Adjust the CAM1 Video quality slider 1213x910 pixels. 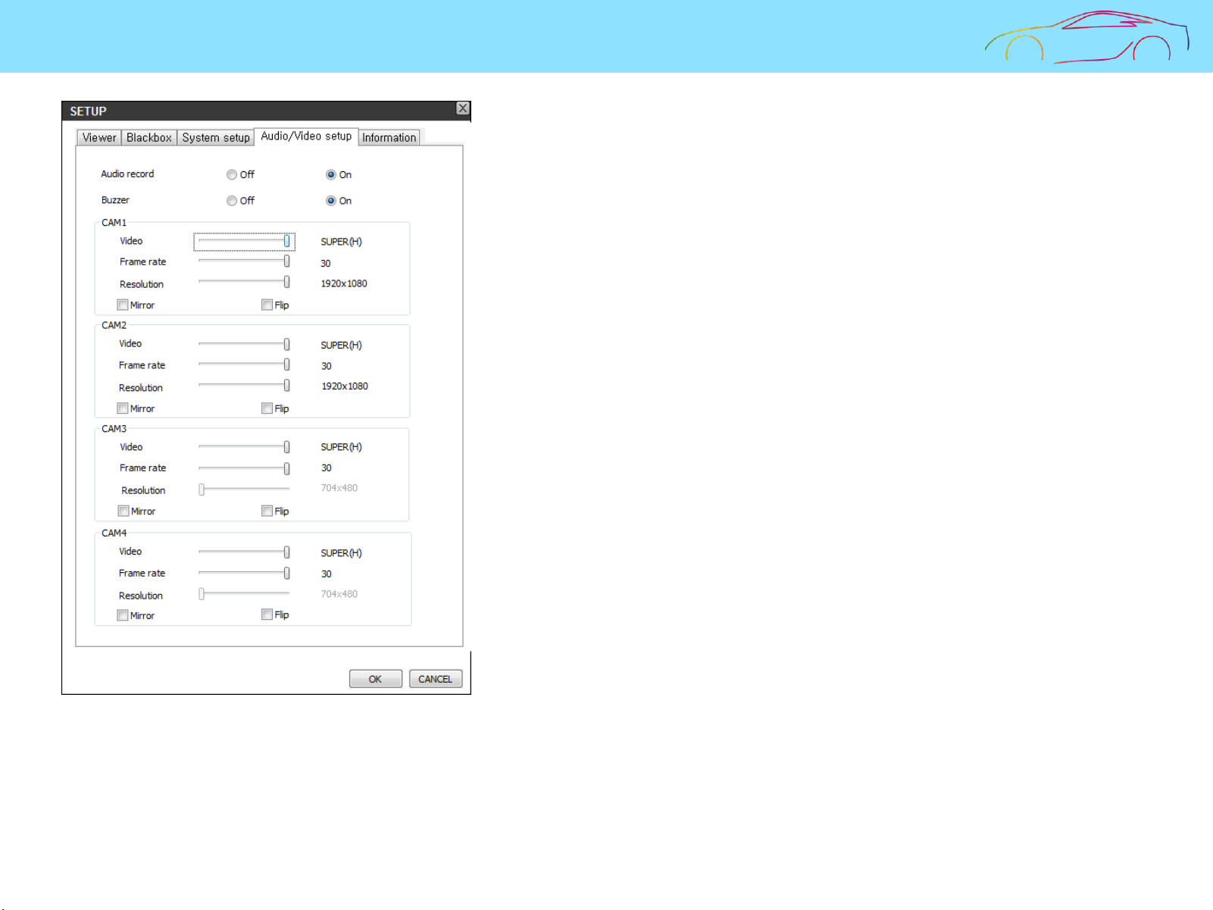pyautogui.click(x=244, y=241)
